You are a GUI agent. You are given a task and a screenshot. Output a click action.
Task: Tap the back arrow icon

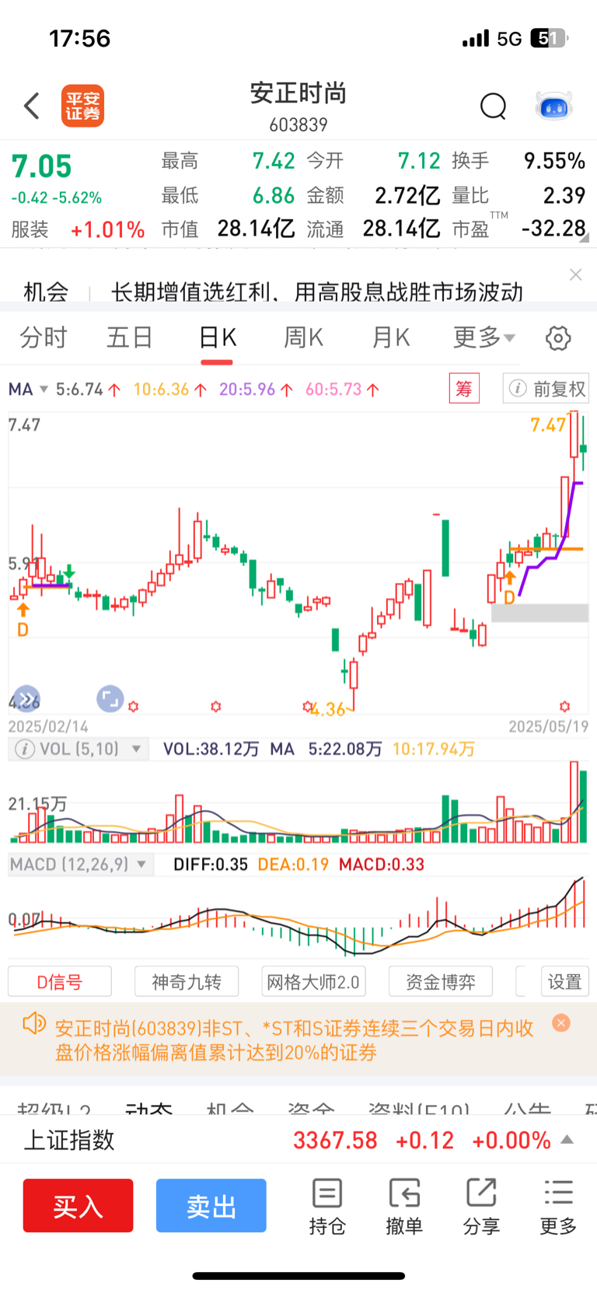click(32, 106)
